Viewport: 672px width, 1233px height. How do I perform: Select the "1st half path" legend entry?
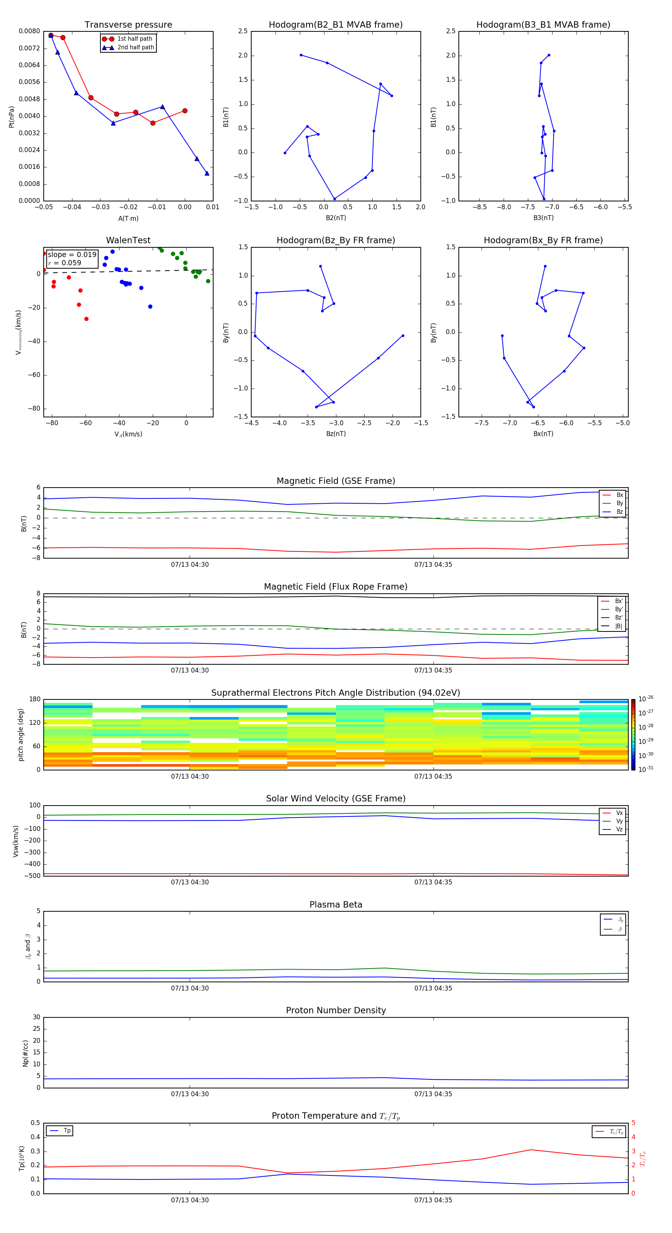coord(128,39)
